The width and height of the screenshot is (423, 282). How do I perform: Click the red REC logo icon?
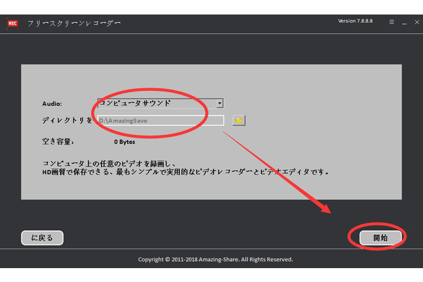click(13, 23)
